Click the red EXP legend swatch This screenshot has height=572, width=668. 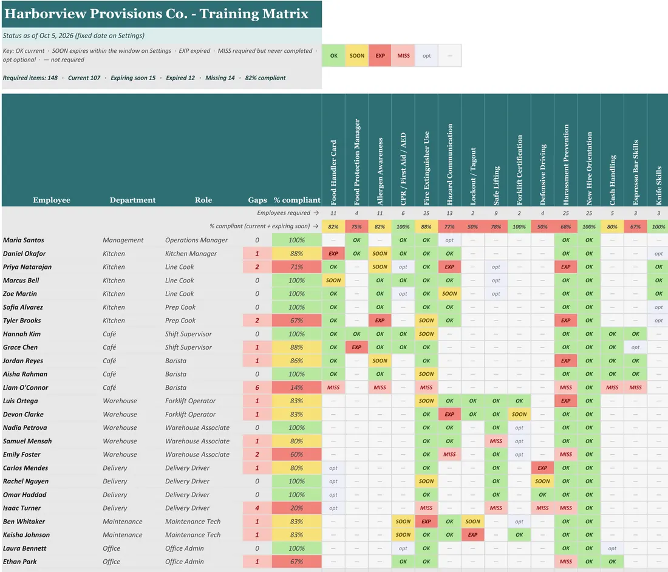[380, 56]
